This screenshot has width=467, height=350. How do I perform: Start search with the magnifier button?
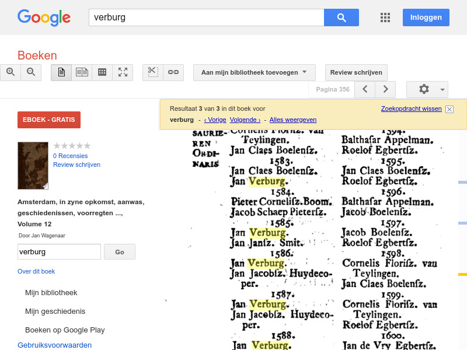(341, 17)
